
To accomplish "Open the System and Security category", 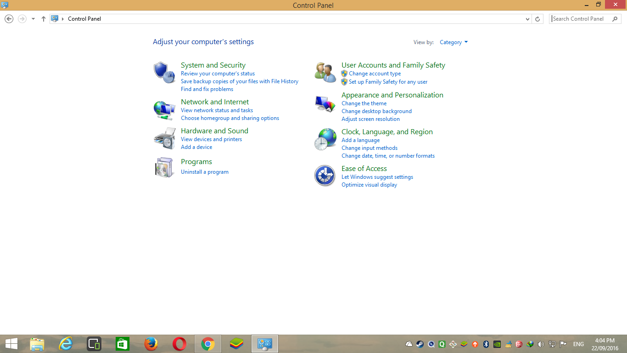I will [213, 65].
